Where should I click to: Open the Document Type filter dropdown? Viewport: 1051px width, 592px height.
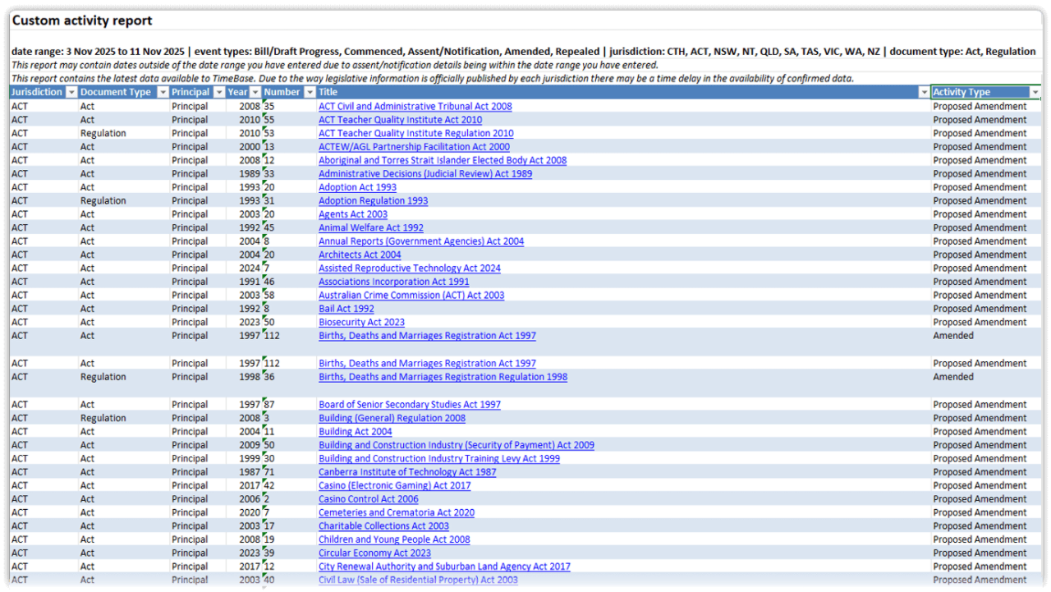coord(162,92)
